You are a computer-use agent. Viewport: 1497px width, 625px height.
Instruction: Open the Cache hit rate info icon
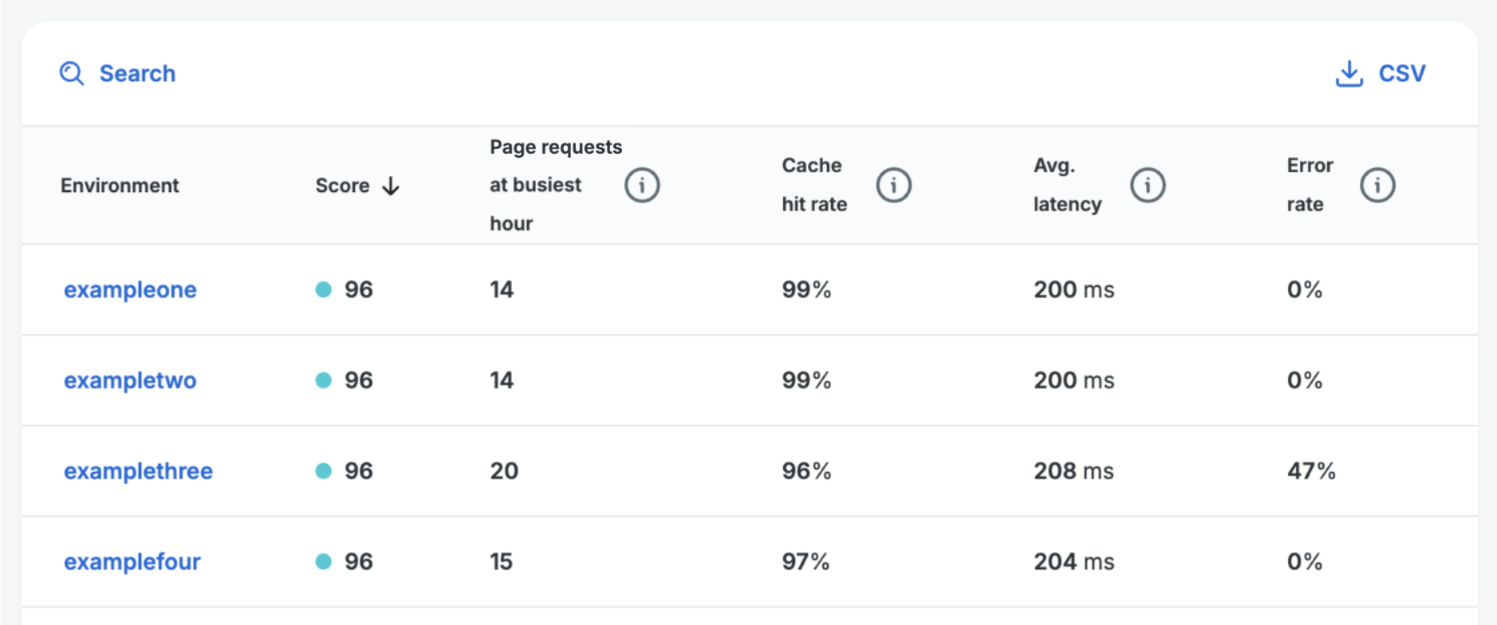tap(893, 185)
